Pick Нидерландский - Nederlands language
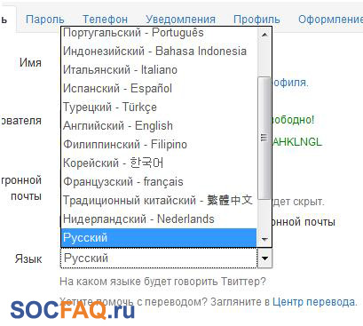The width and height of the screenshot is (363, 326). [x=159, y=219]
